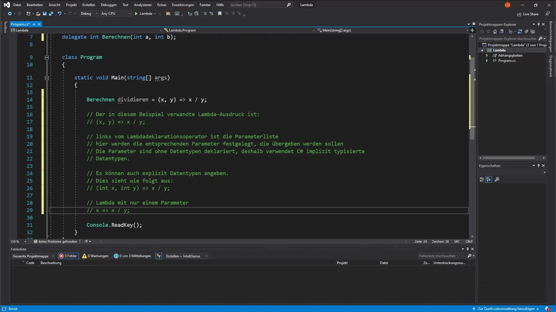556x312 pixels.
Task: Click the categorized view icon in Eigenschaften
Action: [482, 179]
